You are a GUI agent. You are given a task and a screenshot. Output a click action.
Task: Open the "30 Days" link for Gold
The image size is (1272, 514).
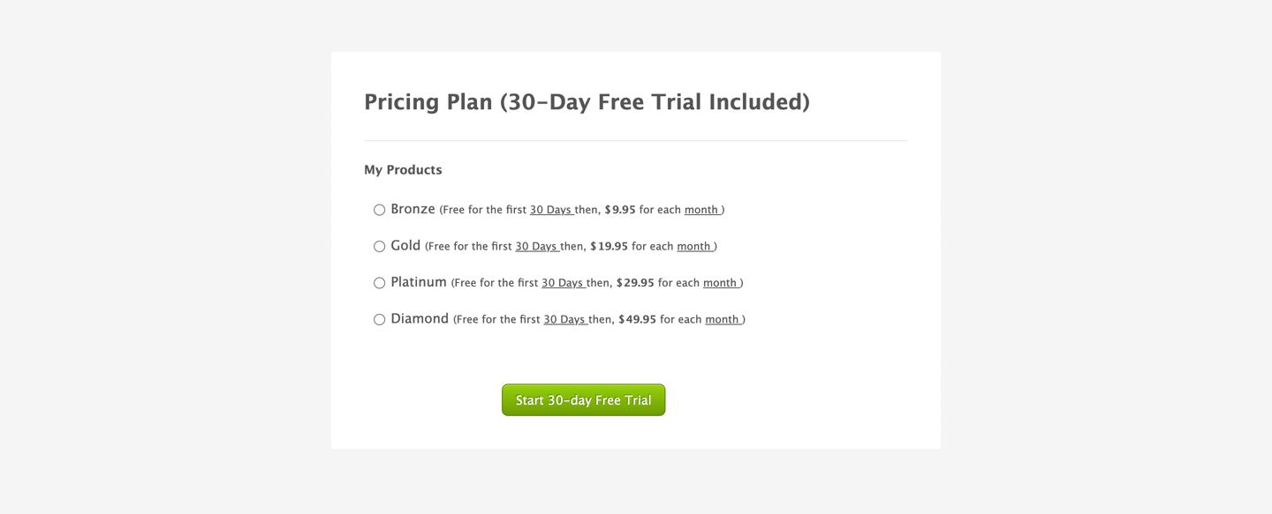536,247
